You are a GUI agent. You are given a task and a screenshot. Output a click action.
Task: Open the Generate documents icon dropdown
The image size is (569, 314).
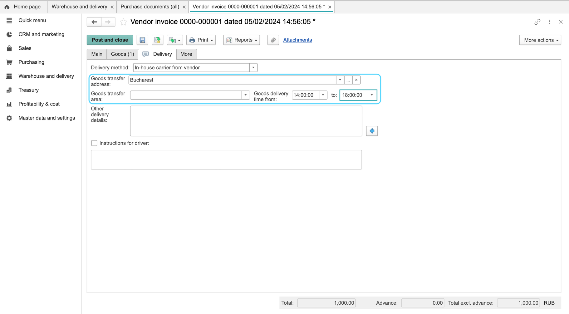point(175,40)
